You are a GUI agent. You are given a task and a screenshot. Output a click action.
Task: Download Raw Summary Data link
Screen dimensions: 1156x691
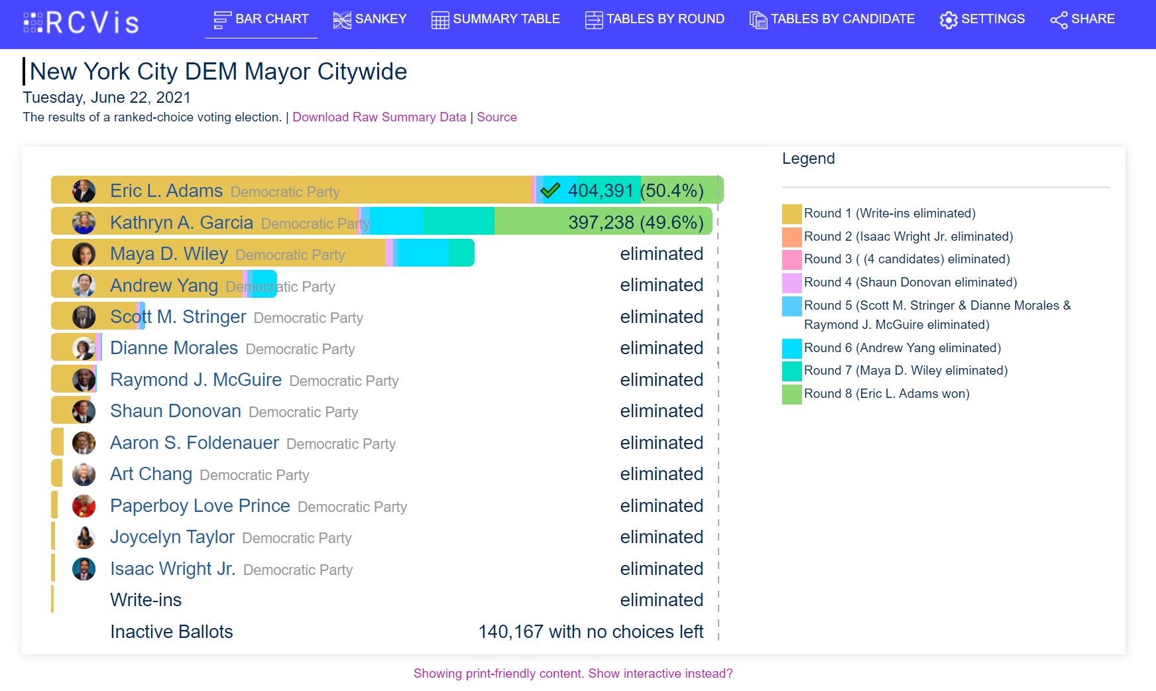point(379,117)
